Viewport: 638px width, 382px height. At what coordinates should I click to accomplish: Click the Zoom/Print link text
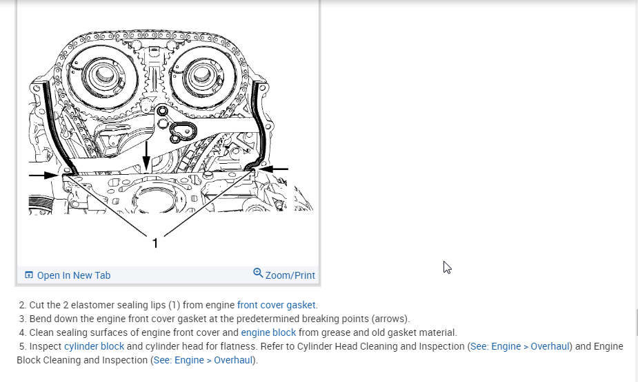(290, 275)
